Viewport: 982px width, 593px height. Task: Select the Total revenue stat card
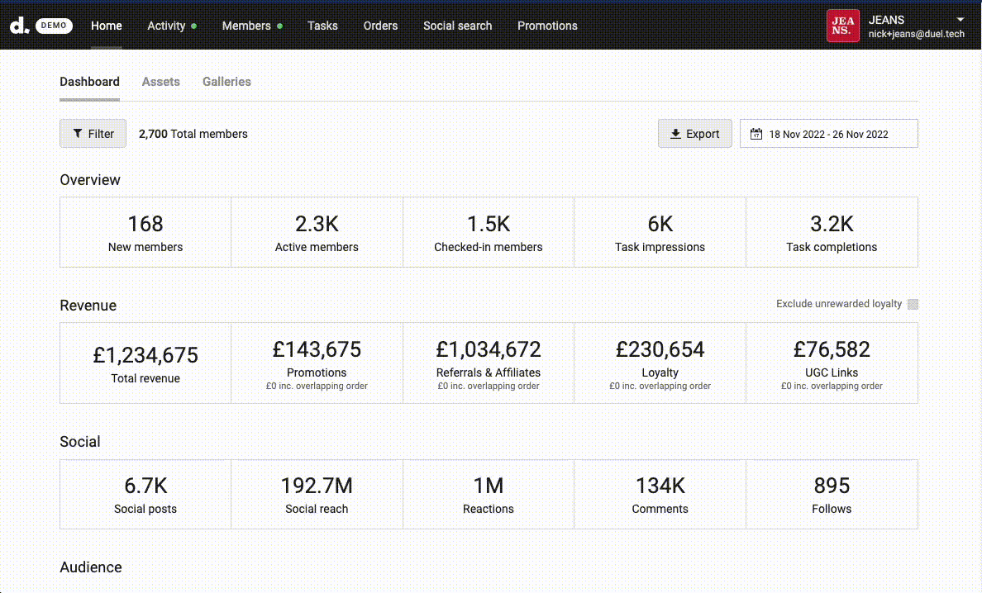[145, 363]
